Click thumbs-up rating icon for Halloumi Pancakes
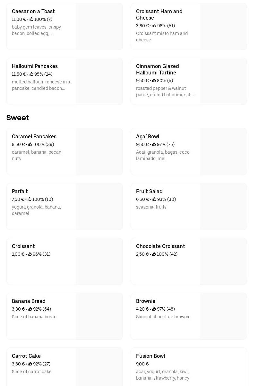Screen dimensions: 258x386 [31, 74]
